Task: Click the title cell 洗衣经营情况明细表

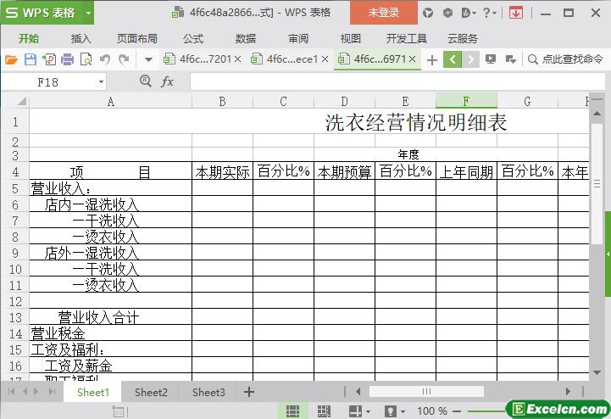Action: 415,122
